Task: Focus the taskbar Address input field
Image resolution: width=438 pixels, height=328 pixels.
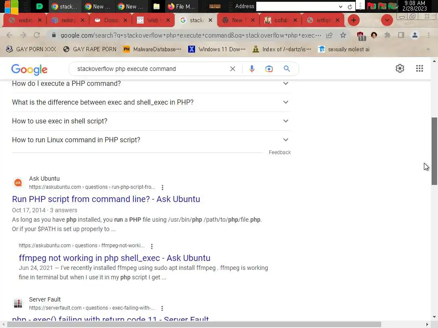Action: coord(297,6)
